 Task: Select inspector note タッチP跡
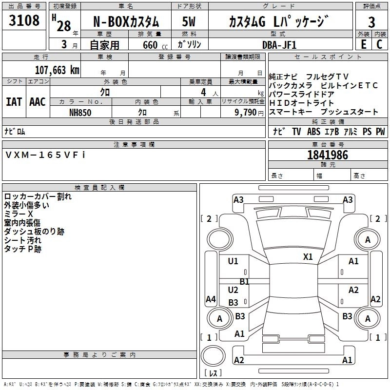tap(22, 249)
